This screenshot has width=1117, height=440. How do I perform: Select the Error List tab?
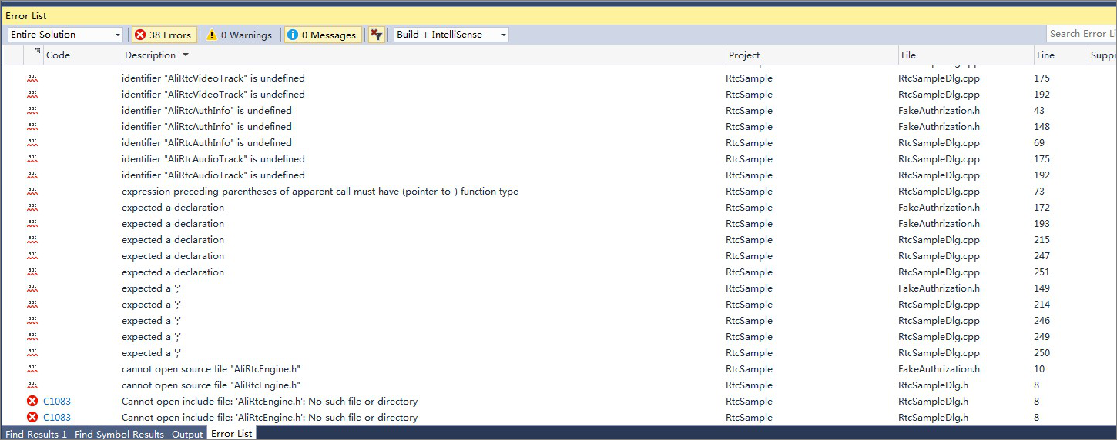(x=231, y=434)
